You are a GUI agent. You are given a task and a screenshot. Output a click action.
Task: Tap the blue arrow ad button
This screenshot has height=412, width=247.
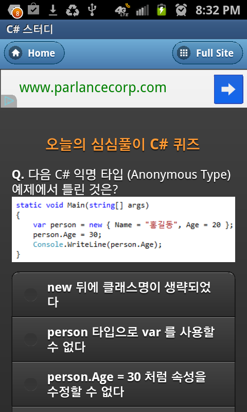(228, 89)
